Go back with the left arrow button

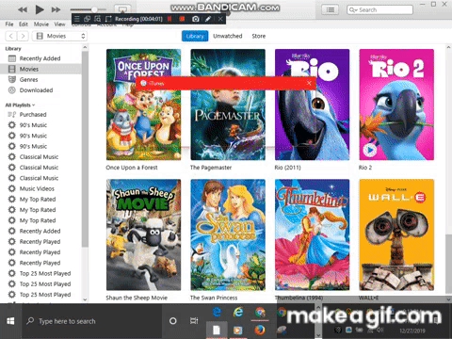[x=11, y=36]
